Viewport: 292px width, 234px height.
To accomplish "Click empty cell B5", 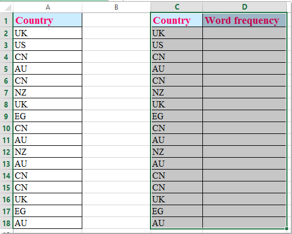I will coord(116,68).
